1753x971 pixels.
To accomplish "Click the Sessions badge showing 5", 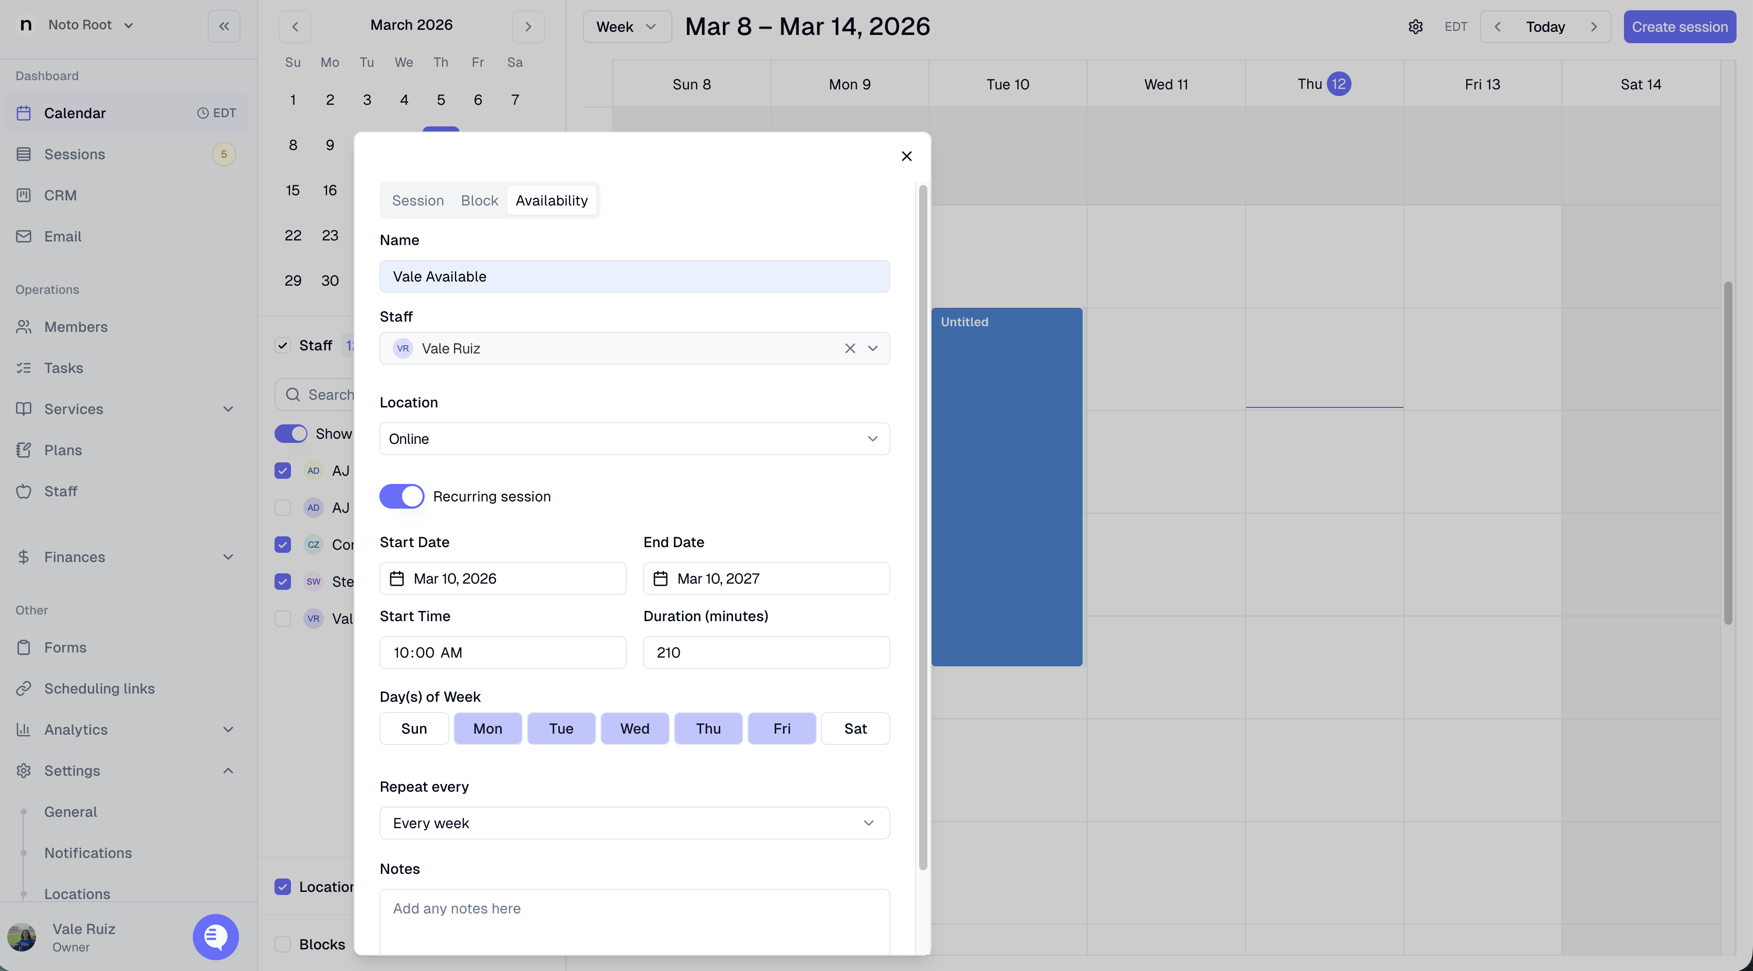I will pyautogui.click(x=224, y=154).
